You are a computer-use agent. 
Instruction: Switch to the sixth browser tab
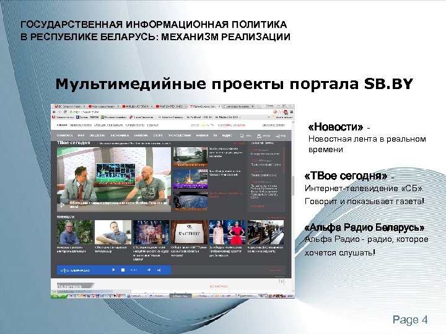[x=237, y=106]
